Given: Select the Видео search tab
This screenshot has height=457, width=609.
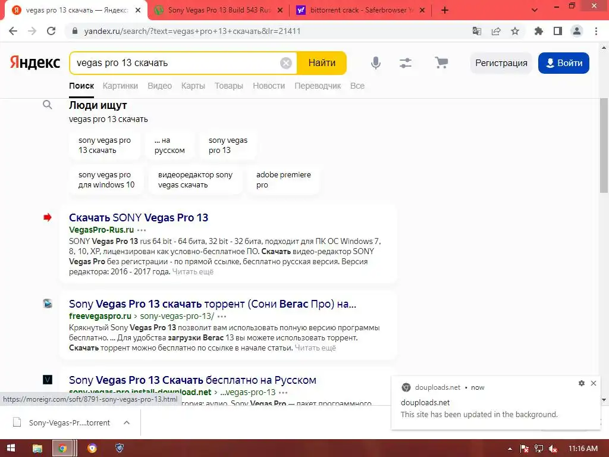Looking at the screenshot, I should pos(159,86).
